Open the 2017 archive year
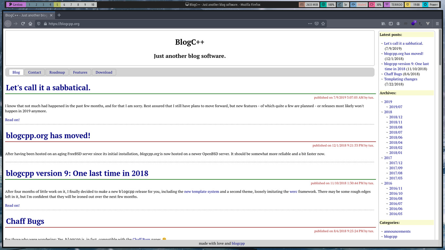This screenshot has width=445, height=250. [388, 158]
